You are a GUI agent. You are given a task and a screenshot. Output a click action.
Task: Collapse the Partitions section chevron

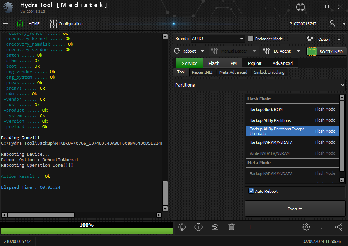pyautogui.click(x=342, y=85)
